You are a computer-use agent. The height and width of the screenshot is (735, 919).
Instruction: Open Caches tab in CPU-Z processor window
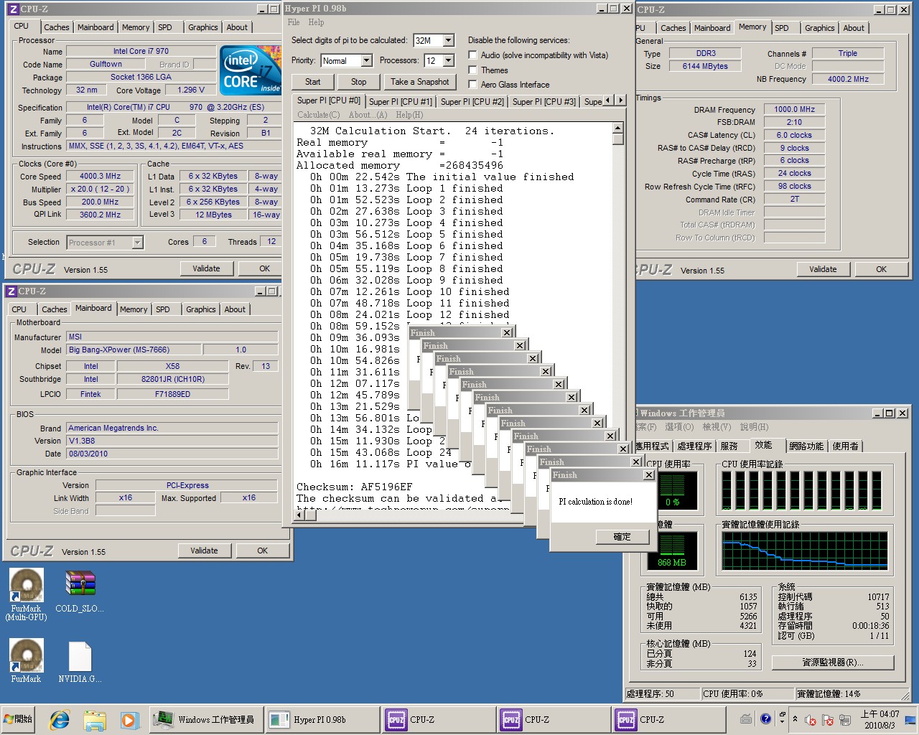pyautogui.click(x=57, y=27)
